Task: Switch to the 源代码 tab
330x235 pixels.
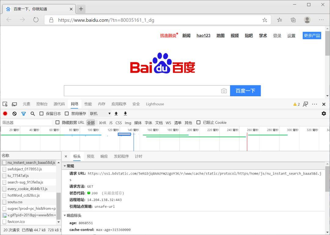Action: click(x=59, y=104)
